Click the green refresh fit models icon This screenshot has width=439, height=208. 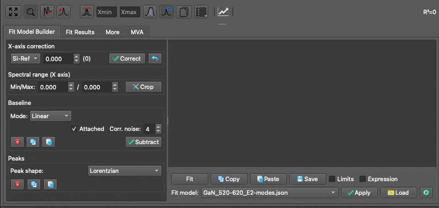coord(426,192)
